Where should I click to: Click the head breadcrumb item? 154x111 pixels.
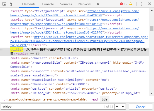tap(94, 99)
